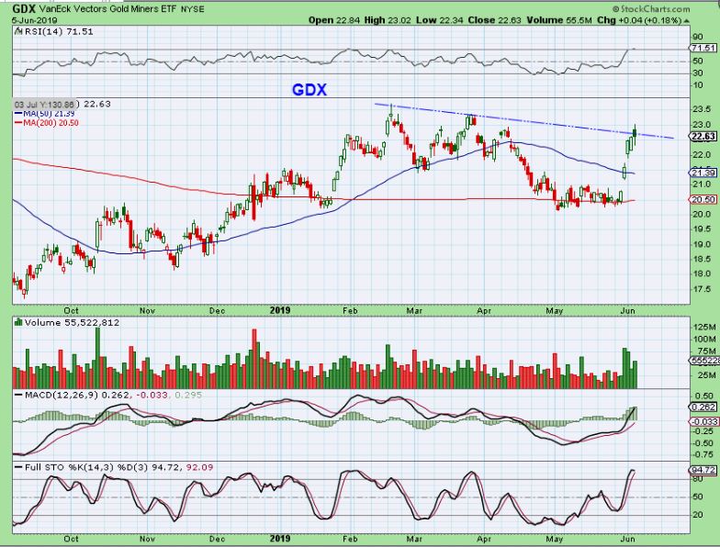The height and width of the screenshot is (547, 720).
Task: Click the up-arrow icon beside Chg
Action: pos(687,20)
